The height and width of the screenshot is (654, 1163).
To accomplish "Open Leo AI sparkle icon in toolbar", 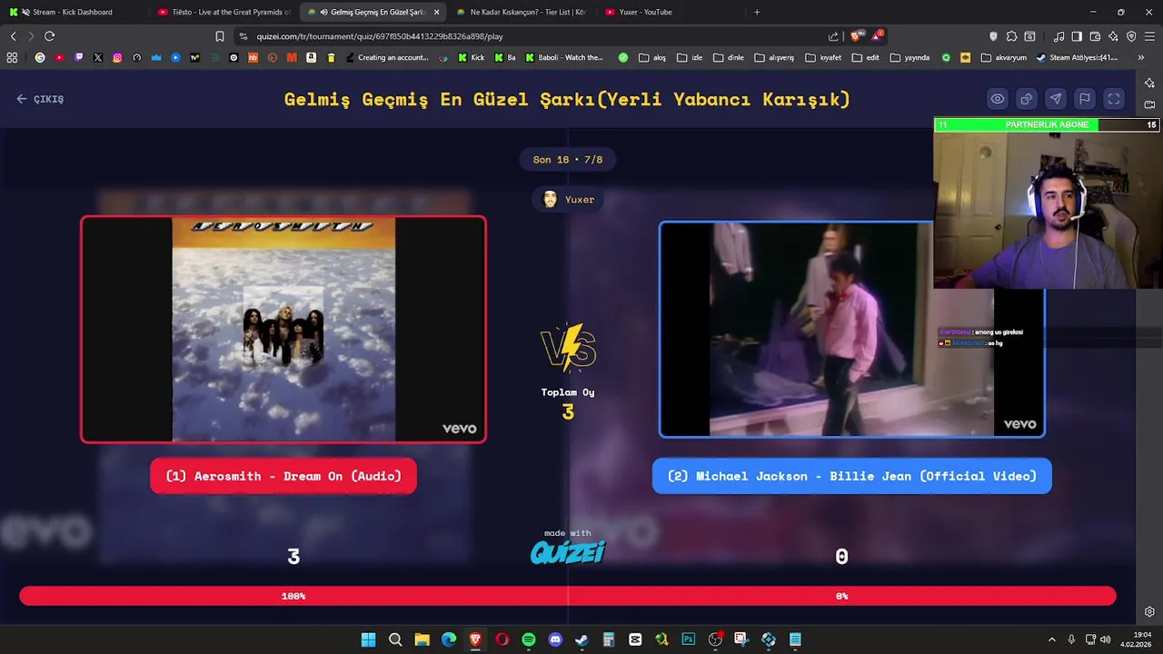I will 1113,36.
